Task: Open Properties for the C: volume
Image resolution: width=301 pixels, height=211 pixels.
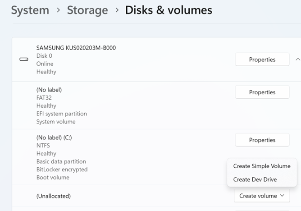Action: click(262, 140)
